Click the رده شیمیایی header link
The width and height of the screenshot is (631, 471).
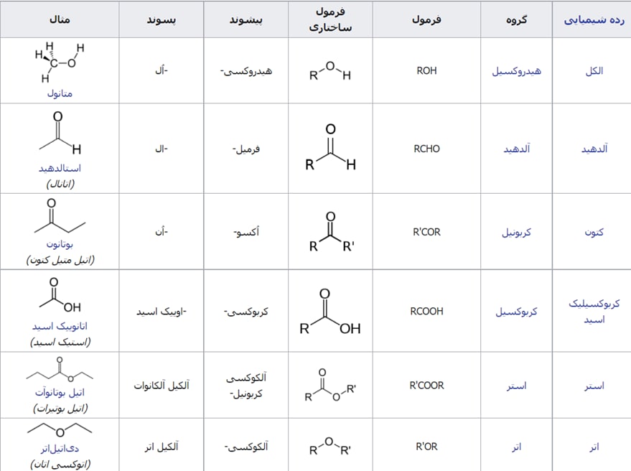[x=591, y=19]
